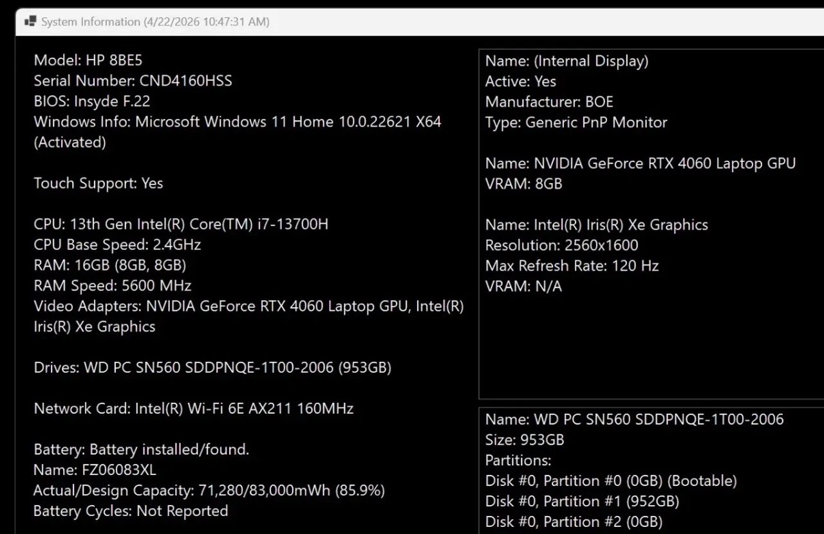
Task: Click the "Partitions:" label
Action: tap(518, 461)
